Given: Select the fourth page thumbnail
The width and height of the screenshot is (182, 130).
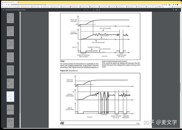Looking at the screenshot, I should click(10, 57).
